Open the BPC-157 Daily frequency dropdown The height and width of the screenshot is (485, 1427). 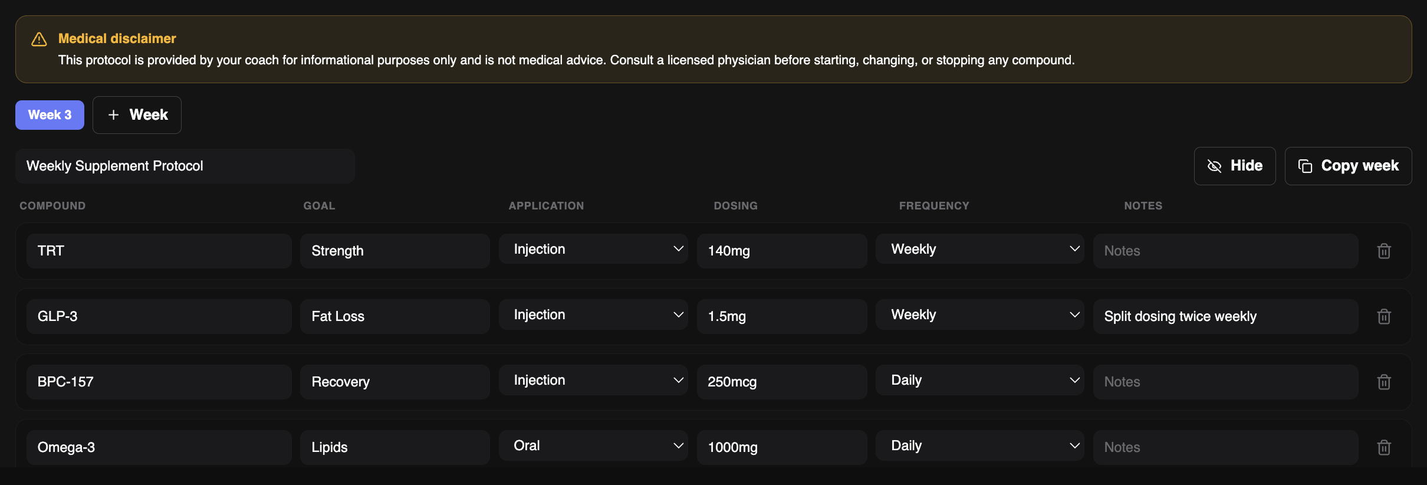coord(980,380)
